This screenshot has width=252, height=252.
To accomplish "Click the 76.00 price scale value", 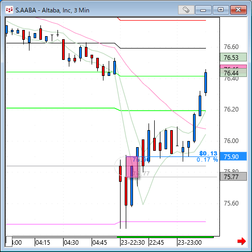I will [x=231, y=141].
